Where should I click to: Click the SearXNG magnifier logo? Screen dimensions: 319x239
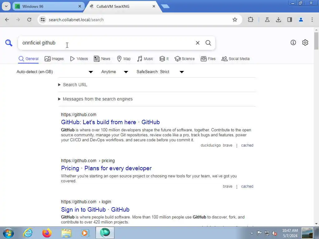(x=9, y=43)
